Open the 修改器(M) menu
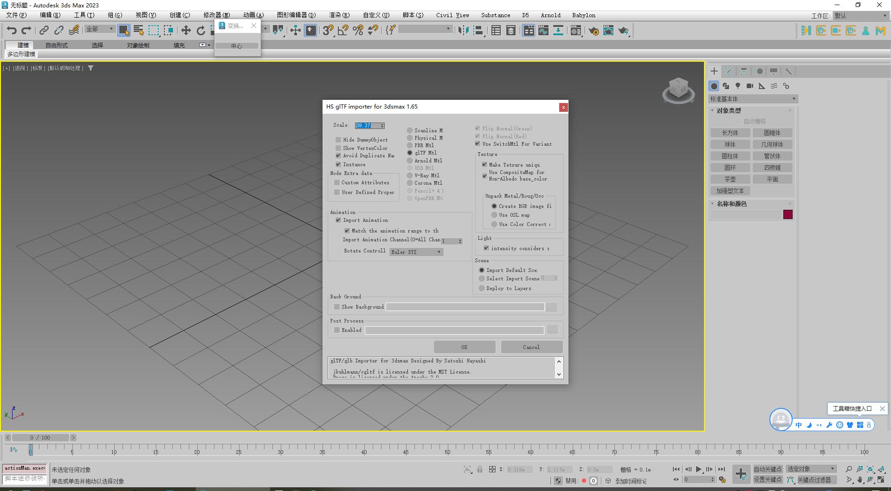Viewport: 891px width, 491px height. [216, 15]
